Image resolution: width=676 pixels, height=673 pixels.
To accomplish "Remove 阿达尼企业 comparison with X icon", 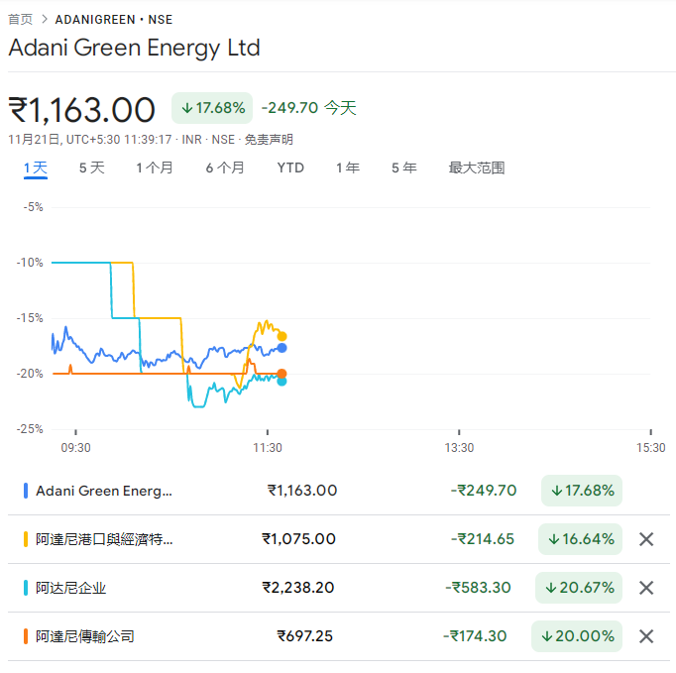I will (x=646, y=588).
